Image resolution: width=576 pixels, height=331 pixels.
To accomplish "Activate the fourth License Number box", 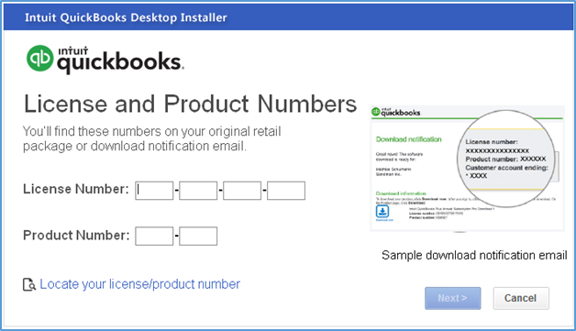I will tap(286, 191).
